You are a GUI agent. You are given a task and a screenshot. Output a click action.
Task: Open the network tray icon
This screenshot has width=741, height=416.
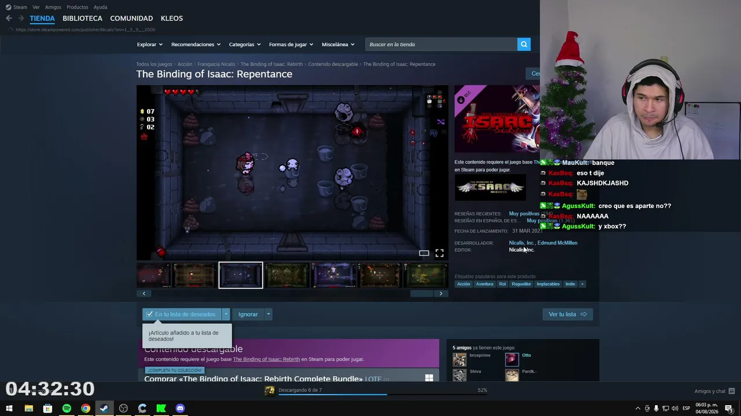pyautogui.click(x=665, y=408)
